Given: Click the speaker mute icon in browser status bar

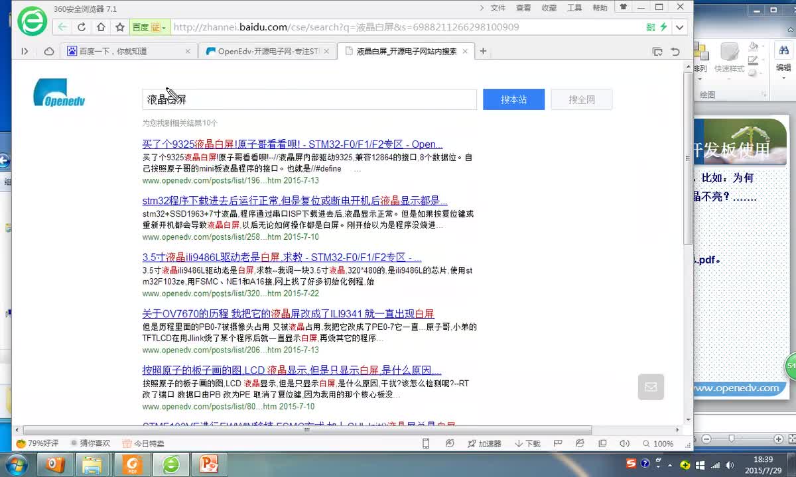Looking at the screenshot, I should (624, 443).
